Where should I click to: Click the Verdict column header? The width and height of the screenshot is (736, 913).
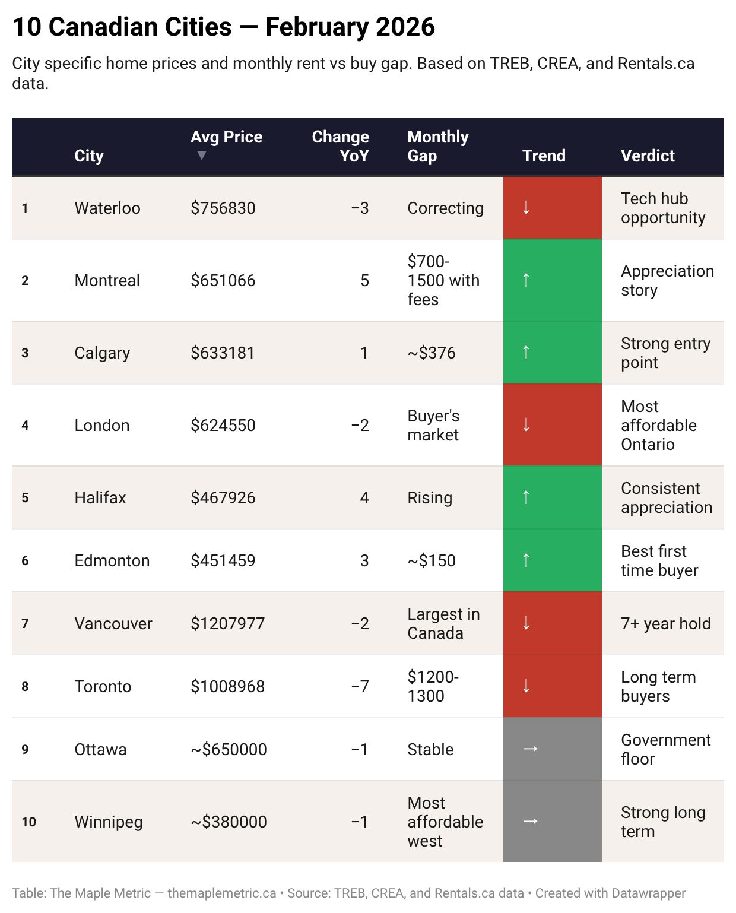click(x=648, y=156)
